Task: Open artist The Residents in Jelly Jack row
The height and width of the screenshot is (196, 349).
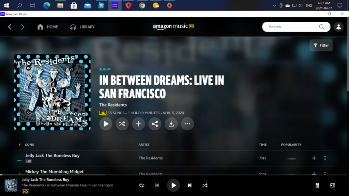Action: pos(150,158)
